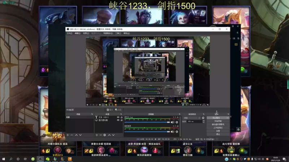Open the taskbar clock showing 10:50

(x=275, y=159)
